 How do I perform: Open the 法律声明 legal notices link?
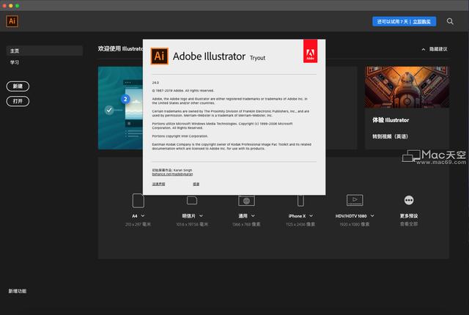pyautogui.click(x=158, y=184)
